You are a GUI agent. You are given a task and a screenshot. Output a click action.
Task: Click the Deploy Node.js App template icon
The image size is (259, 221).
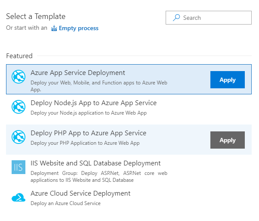[x=18, y=107]
